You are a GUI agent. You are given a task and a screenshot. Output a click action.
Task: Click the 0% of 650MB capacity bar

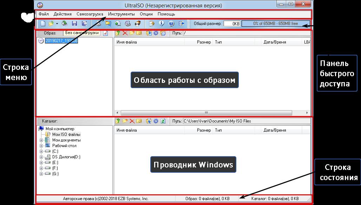coord(275,24)
